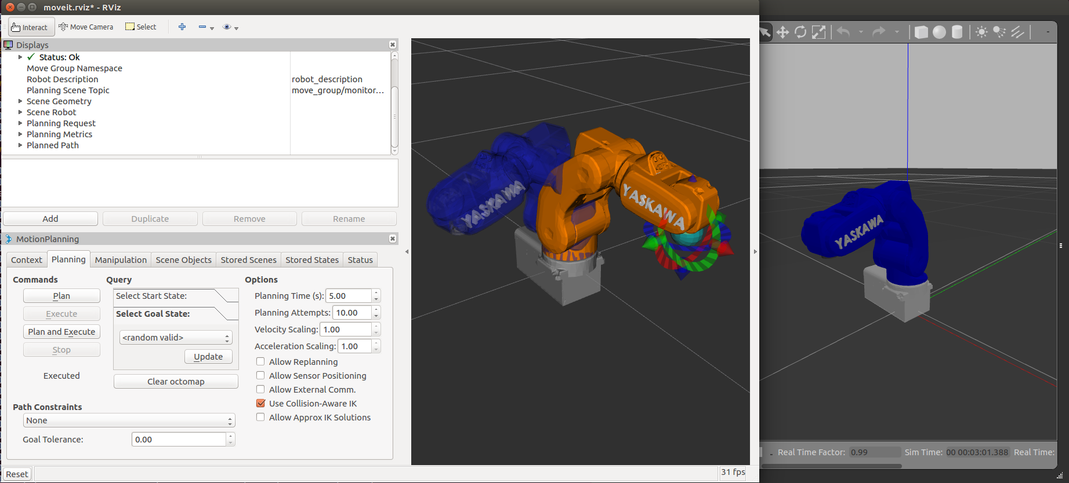The height and width of the screenshot is (483, 1069).
Task: Click Plan and Execute button
Action: [x=61, y=332]
